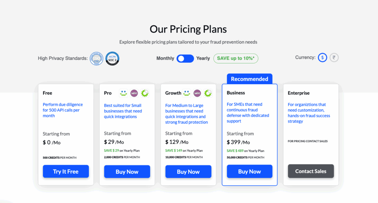Select the Monthly billing label
The image size is (378, 203).
[x=165, y=58]
